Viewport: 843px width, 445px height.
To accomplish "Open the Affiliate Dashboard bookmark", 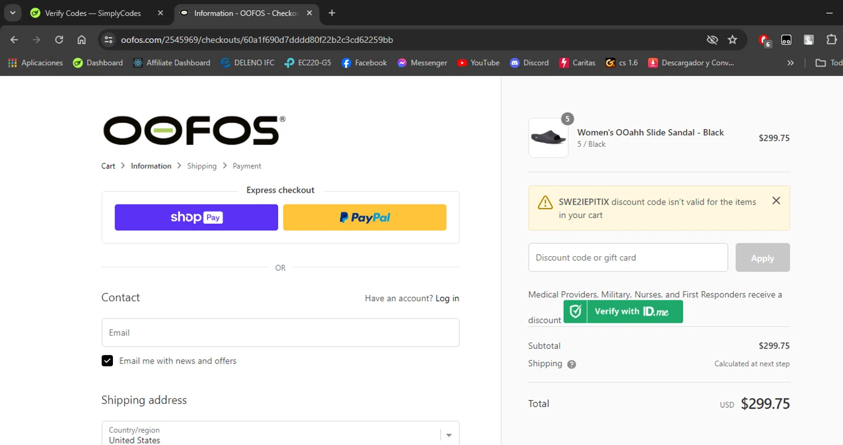I will (171, 63).
